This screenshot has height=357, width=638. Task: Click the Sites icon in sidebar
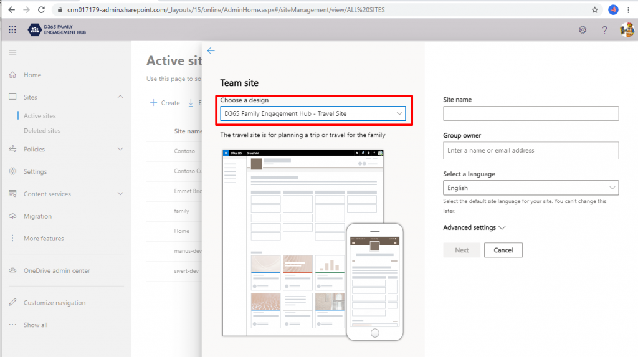coord(12,97)
